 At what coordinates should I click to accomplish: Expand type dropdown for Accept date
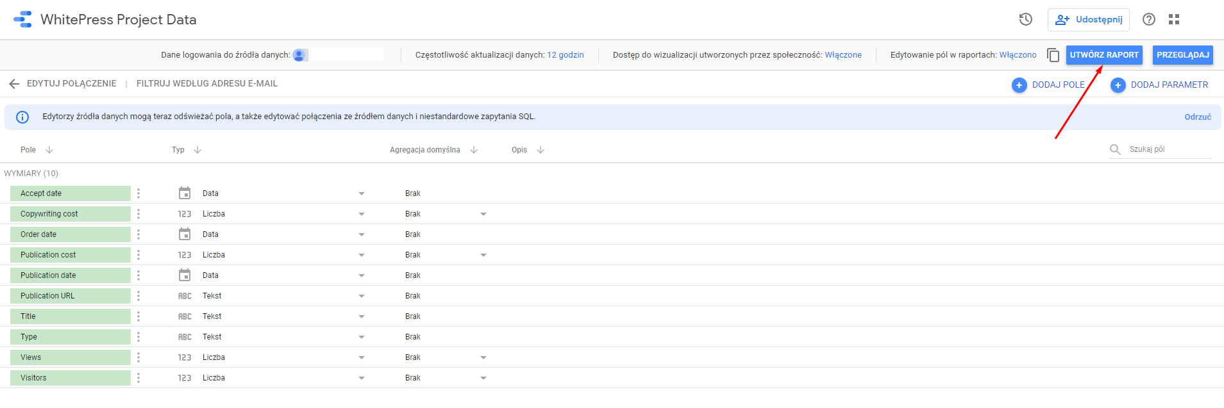click(362, 193)
